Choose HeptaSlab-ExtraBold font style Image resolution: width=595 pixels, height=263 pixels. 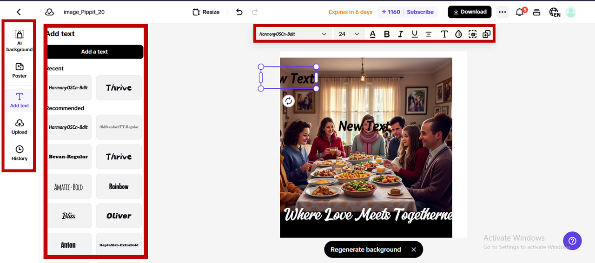[119, 245]
